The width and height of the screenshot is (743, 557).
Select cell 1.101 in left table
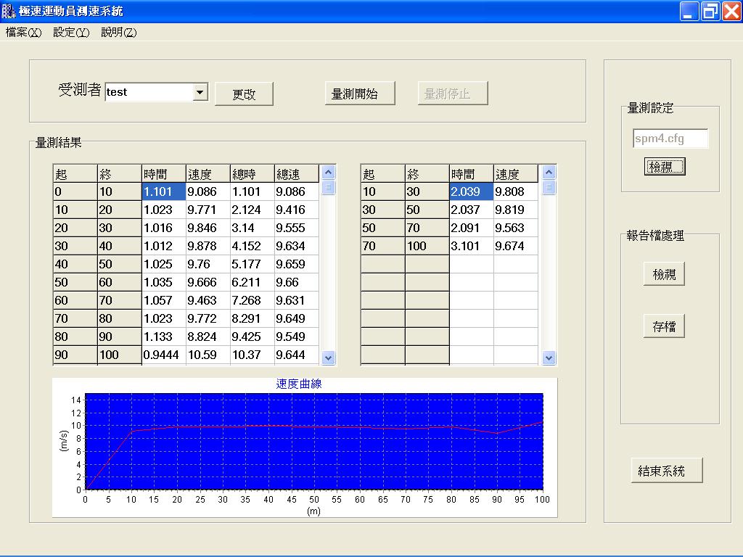[x=163, y=191]
